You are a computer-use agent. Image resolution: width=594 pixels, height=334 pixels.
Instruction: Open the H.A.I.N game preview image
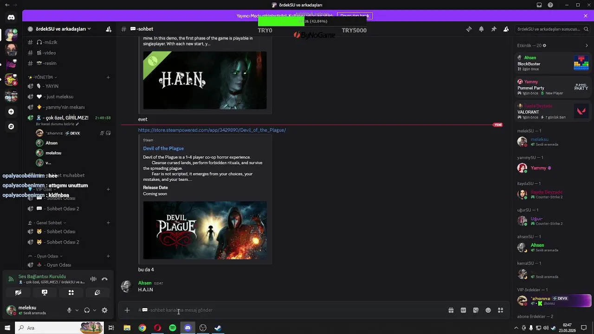pyautogui.click(x=205, y=80)
